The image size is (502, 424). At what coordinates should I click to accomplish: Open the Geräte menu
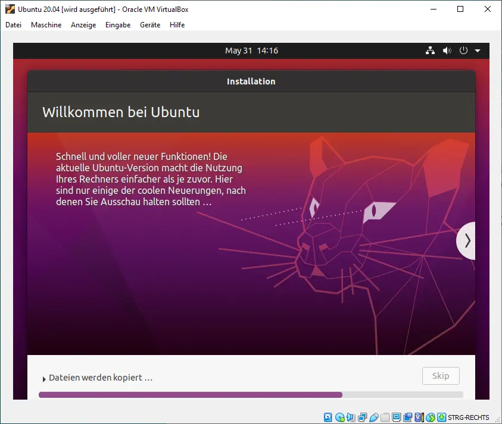[150, 25]
